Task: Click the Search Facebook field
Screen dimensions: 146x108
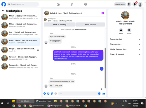Action: pyautogui.click(x=23, y=4)
